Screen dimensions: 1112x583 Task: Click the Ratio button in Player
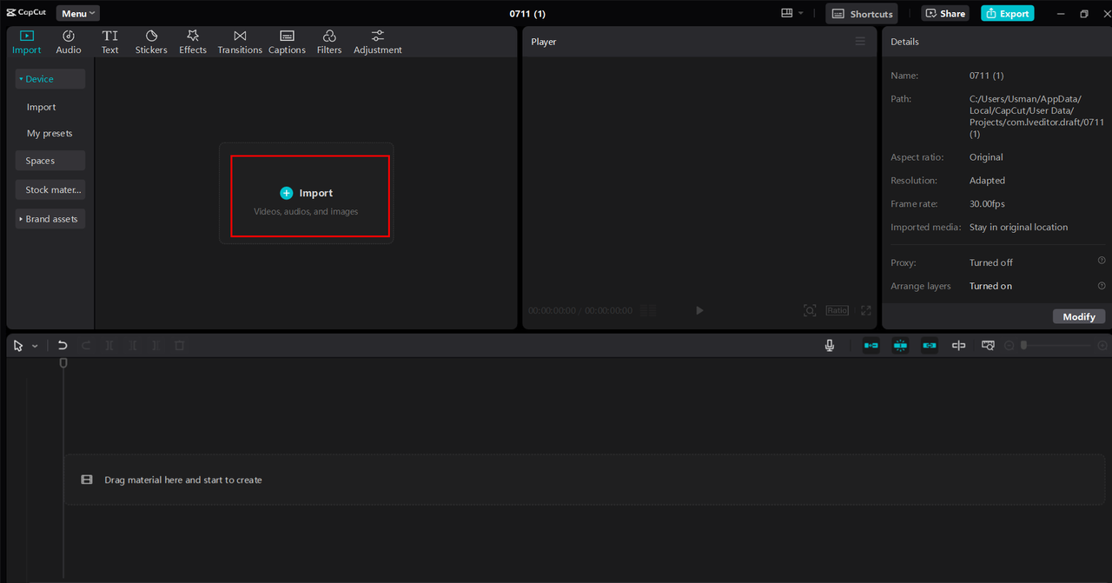point(837,310)
